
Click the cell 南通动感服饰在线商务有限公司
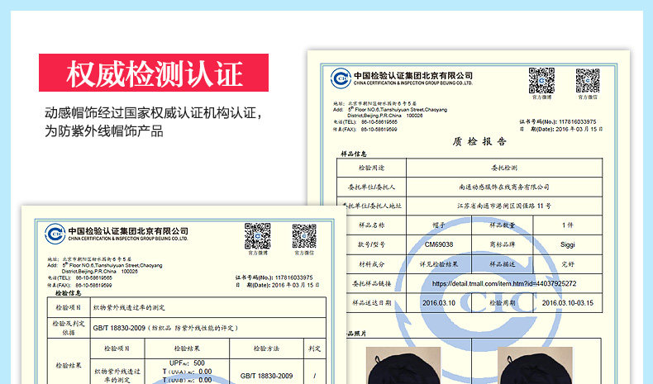pos(504,187)
